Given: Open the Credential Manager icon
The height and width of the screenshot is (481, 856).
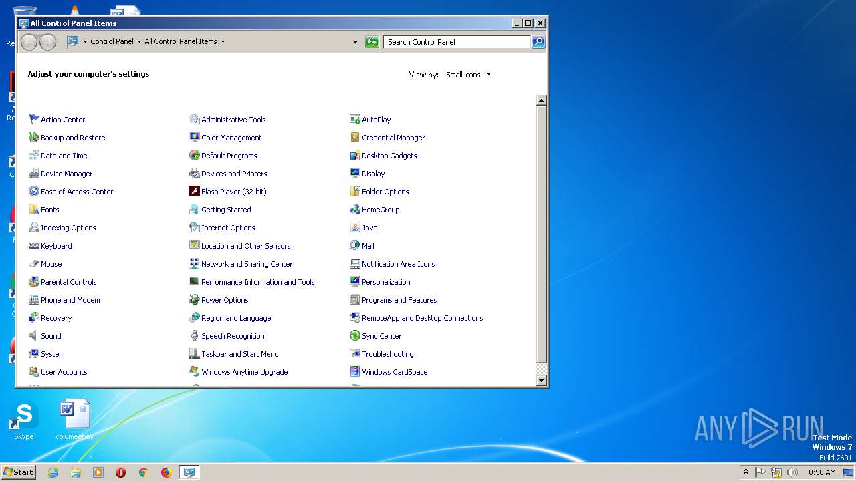Looking at the screenshot, I should click(x=355, y=138).
